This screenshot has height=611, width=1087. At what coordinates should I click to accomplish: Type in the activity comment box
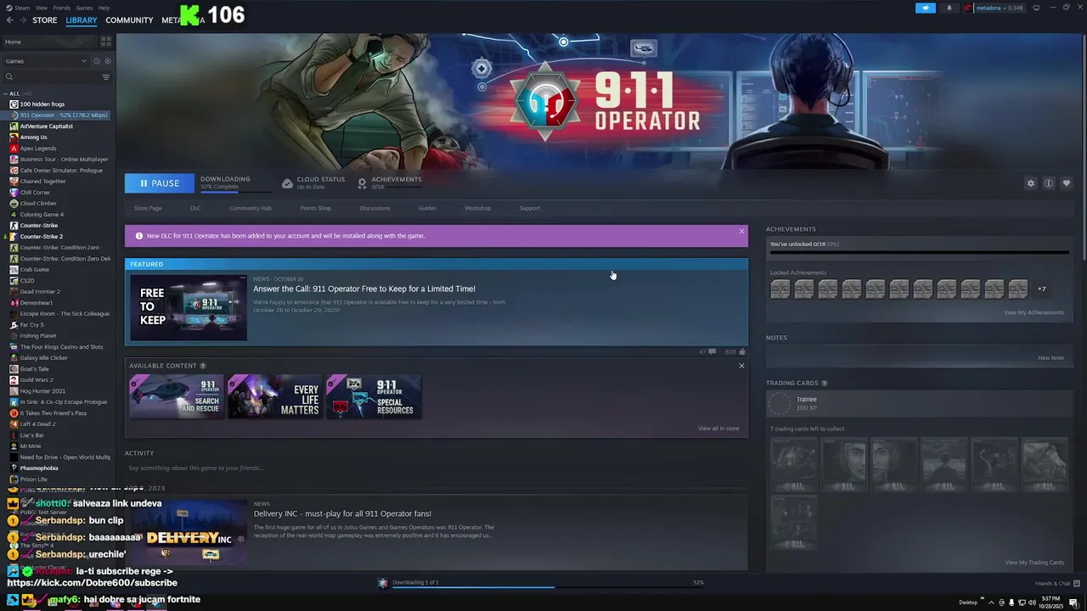(436, 468)
